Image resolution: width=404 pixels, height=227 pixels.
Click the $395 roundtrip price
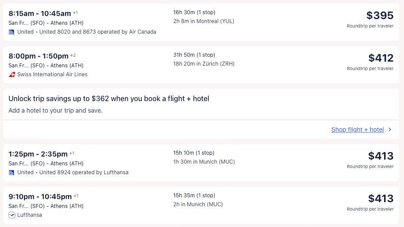(x=380, y=16)
